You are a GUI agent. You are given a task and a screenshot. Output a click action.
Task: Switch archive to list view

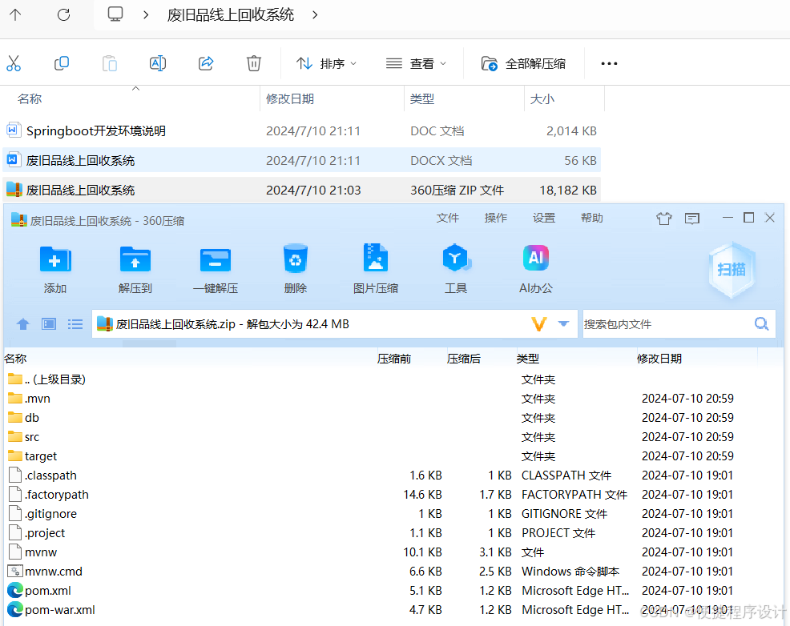click(75, 324)
